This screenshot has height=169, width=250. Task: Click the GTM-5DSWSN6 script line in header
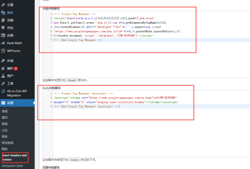click(x=103, y=36)
